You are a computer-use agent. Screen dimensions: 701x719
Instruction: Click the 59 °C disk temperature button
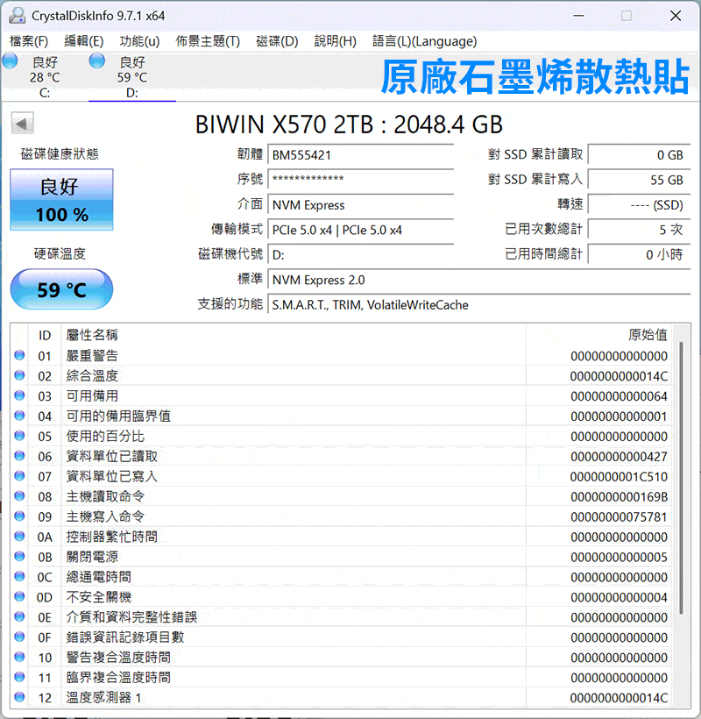point(62,289)
